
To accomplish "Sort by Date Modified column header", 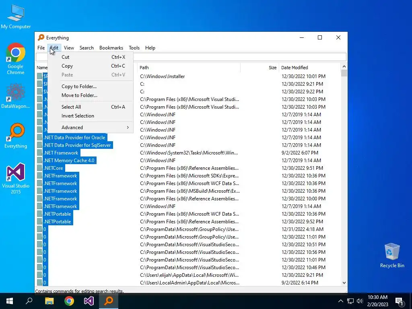I will 309,68.
